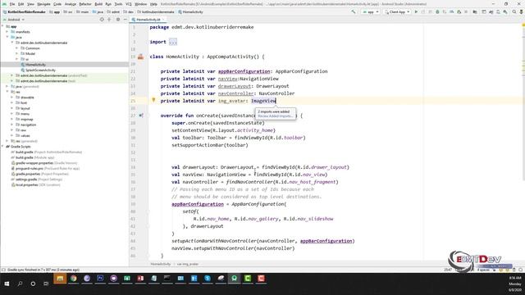Screen dimensions: 525x295
Task: Expand the Common package folder
Action: [17, 48]
